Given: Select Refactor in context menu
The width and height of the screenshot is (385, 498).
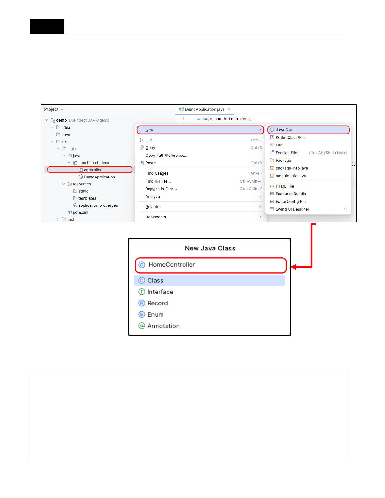Looking at the screenshot, I should coord(153,207).
